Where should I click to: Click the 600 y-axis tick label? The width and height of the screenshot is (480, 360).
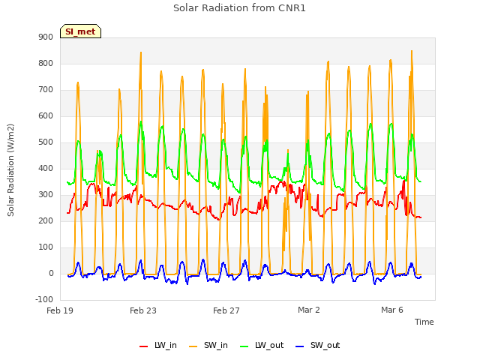[46, 115]
